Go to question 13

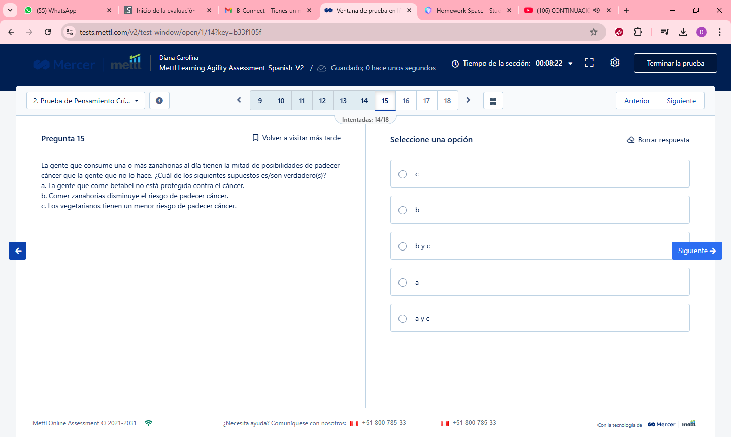344,101
